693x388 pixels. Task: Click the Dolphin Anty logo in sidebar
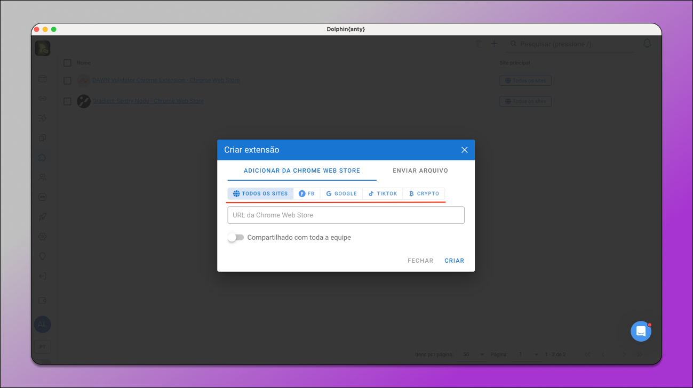43,48
